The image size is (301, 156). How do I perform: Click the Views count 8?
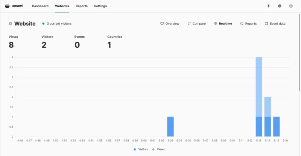11,45
